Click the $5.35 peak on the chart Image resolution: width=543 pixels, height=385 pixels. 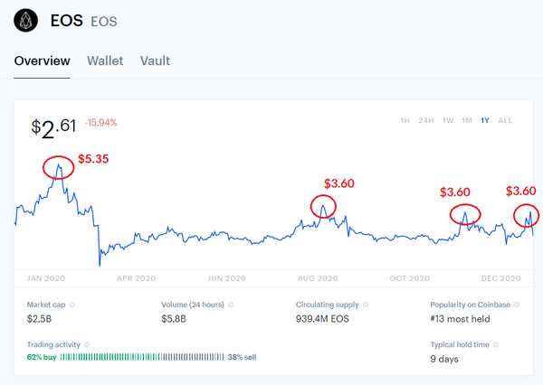[x=59, y=167]
